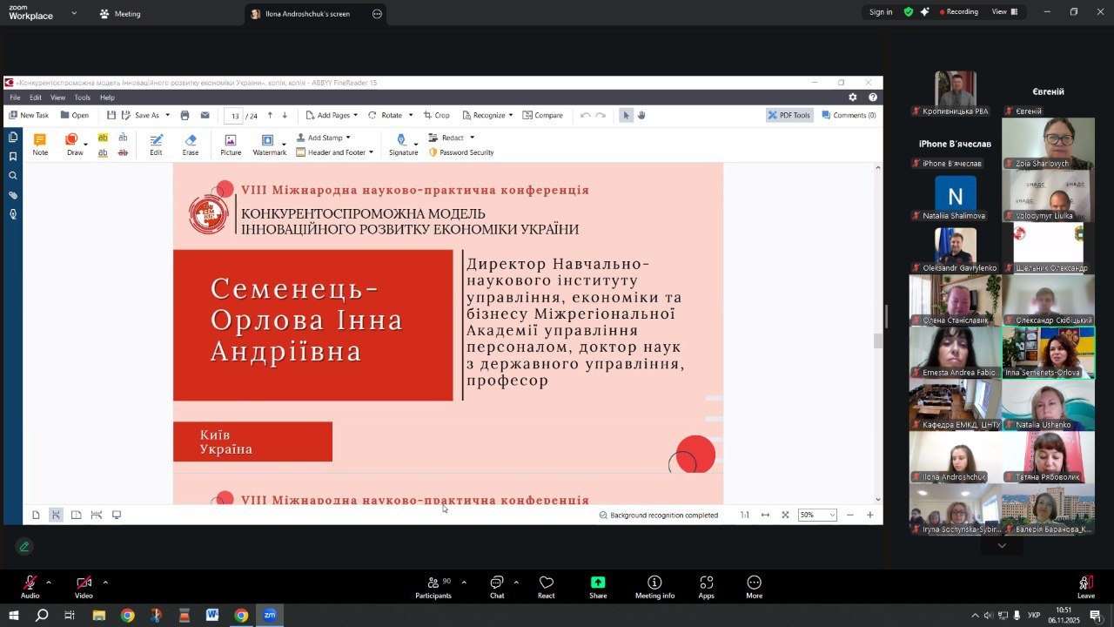Open Participants list in Zoom
This screenshot has width=1114, height=627.
[x=433, y=584]
